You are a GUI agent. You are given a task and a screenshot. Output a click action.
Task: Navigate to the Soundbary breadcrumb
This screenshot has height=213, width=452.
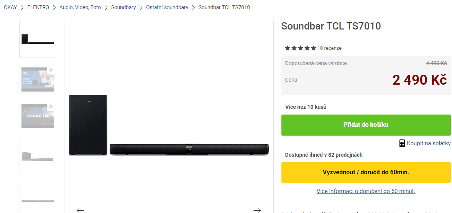pos(123,7)
